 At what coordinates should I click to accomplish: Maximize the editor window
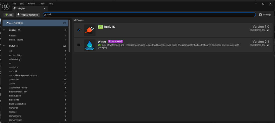[263, 4]
